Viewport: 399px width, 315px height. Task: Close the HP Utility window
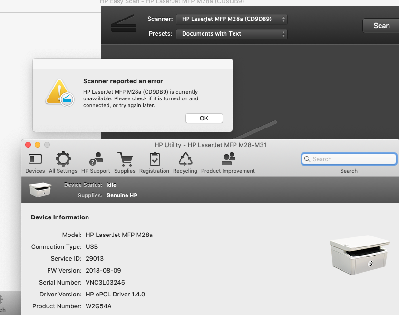coord(28,145)
